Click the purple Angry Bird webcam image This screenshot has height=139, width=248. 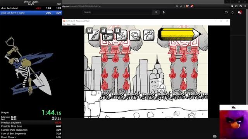click(x=234, y=124)
